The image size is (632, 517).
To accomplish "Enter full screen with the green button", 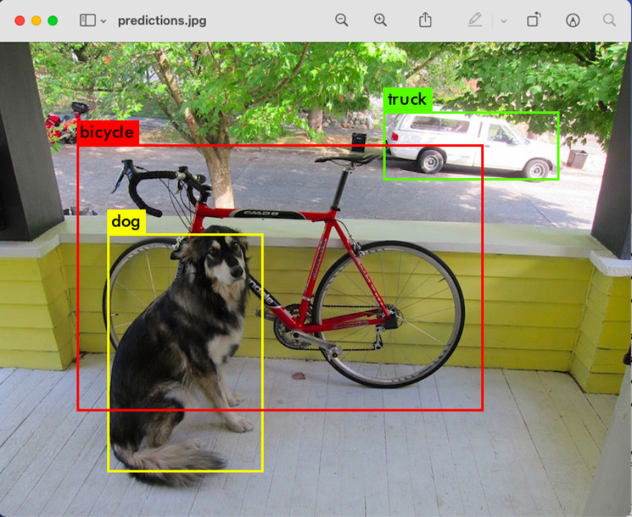I will pos(53,21).
